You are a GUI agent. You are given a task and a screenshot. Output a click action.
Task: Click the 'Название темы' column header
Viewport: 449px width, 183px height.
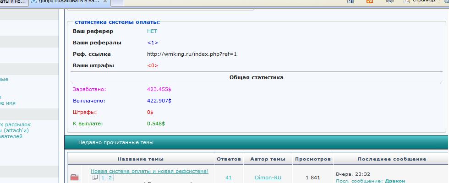point(140,159)
